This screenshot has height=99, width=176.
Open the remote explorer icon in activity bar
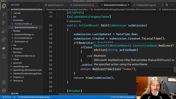pyautogui.click(x=4, y=56)
